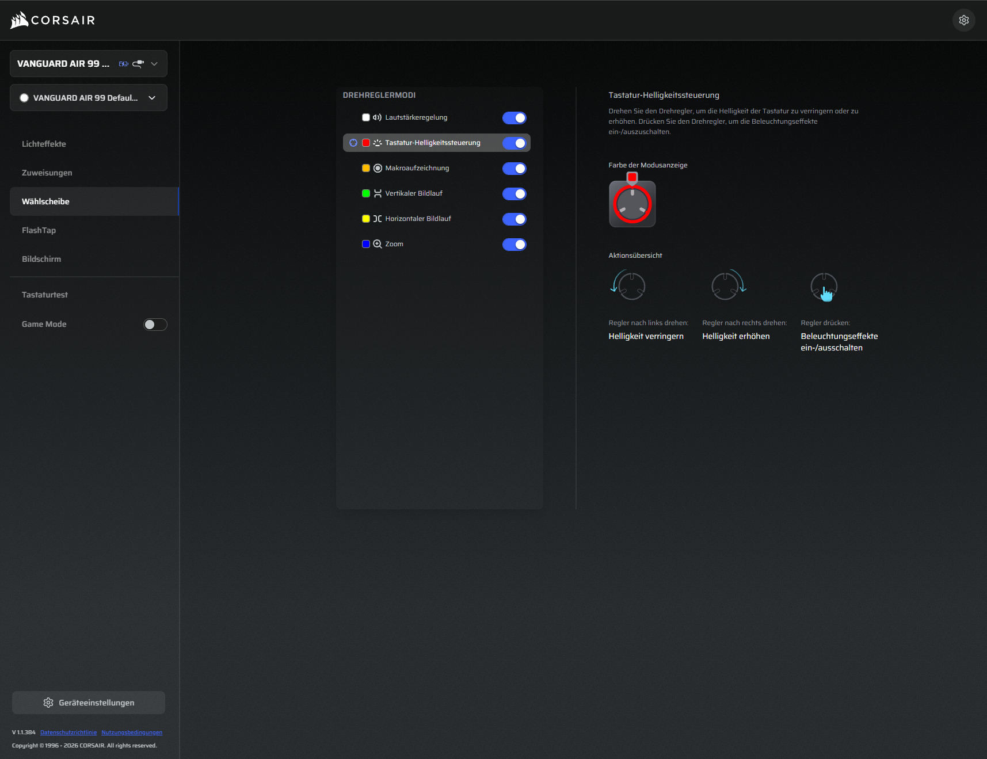Disable the Lautstärkeregelung toggle
Screen dimensions: 987x759
coord(514,118)
